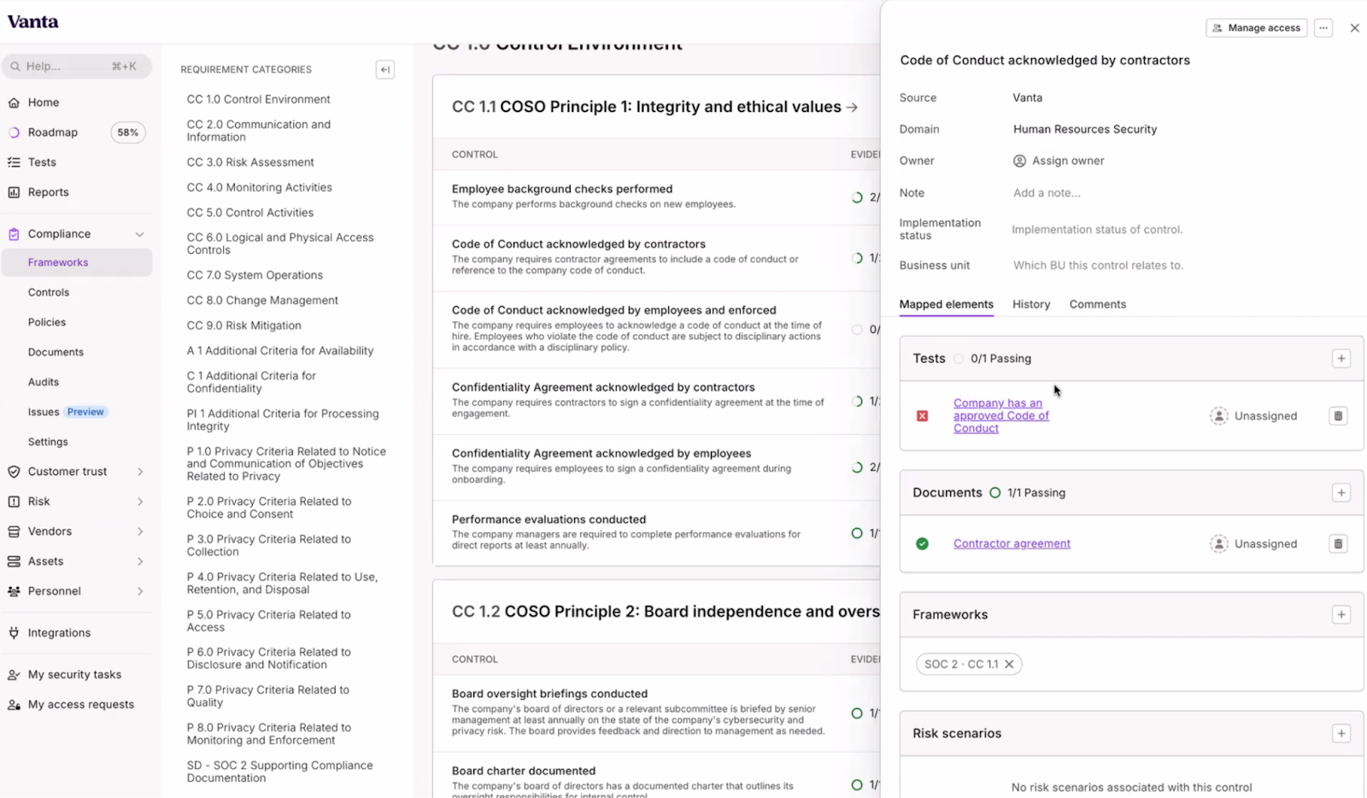Click the green passing check document icon

(923, 544)
